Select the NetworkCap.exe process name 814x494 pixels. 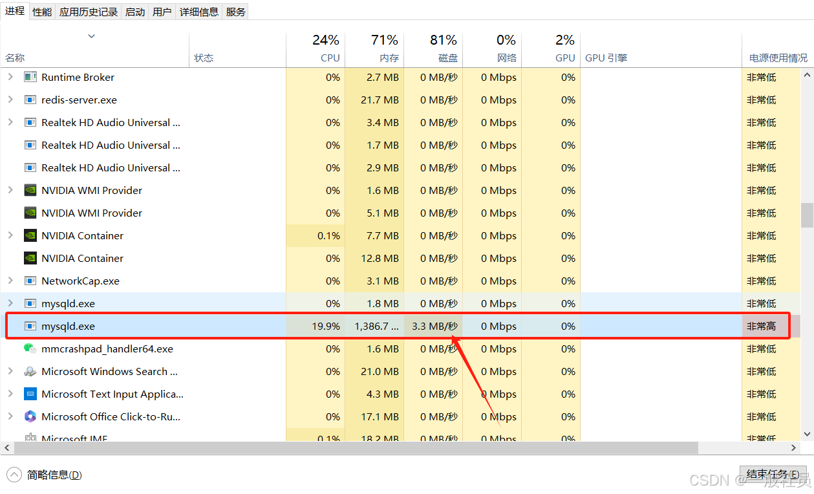click(x=80, y=281)
